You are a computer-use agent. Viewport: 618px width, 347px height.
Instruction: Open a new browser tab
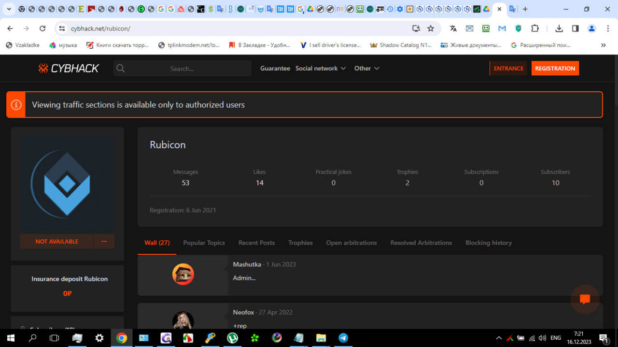click(525, 9)
